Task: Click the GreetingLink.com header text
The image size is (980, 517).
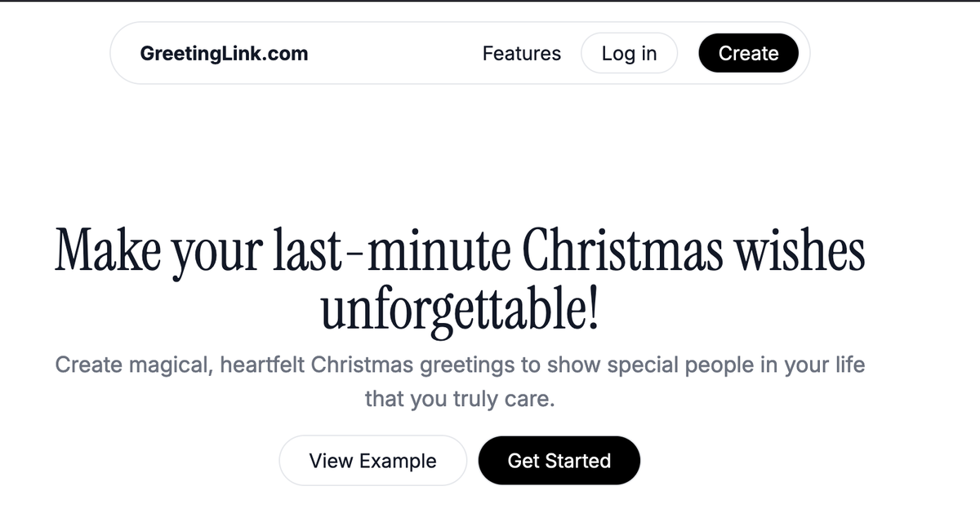Action: click(x=224, y=53)
